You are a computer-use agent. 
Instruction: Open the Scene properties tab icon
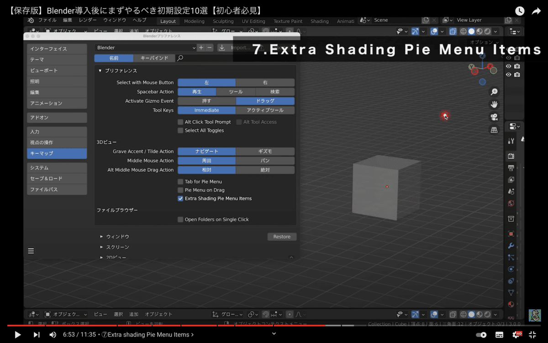pos(511,192)
